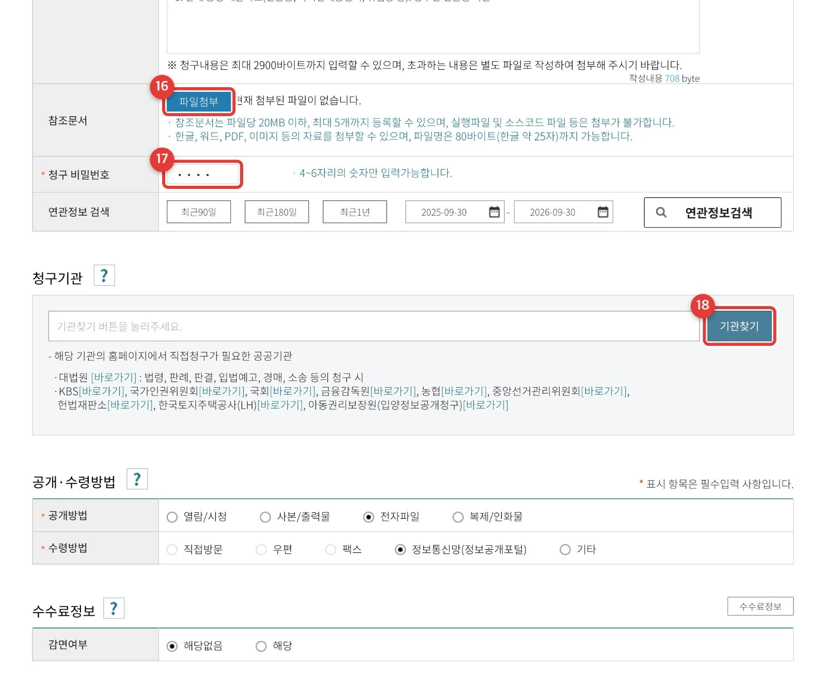
Task: Click the institution name input field
Action: (374, 326)
